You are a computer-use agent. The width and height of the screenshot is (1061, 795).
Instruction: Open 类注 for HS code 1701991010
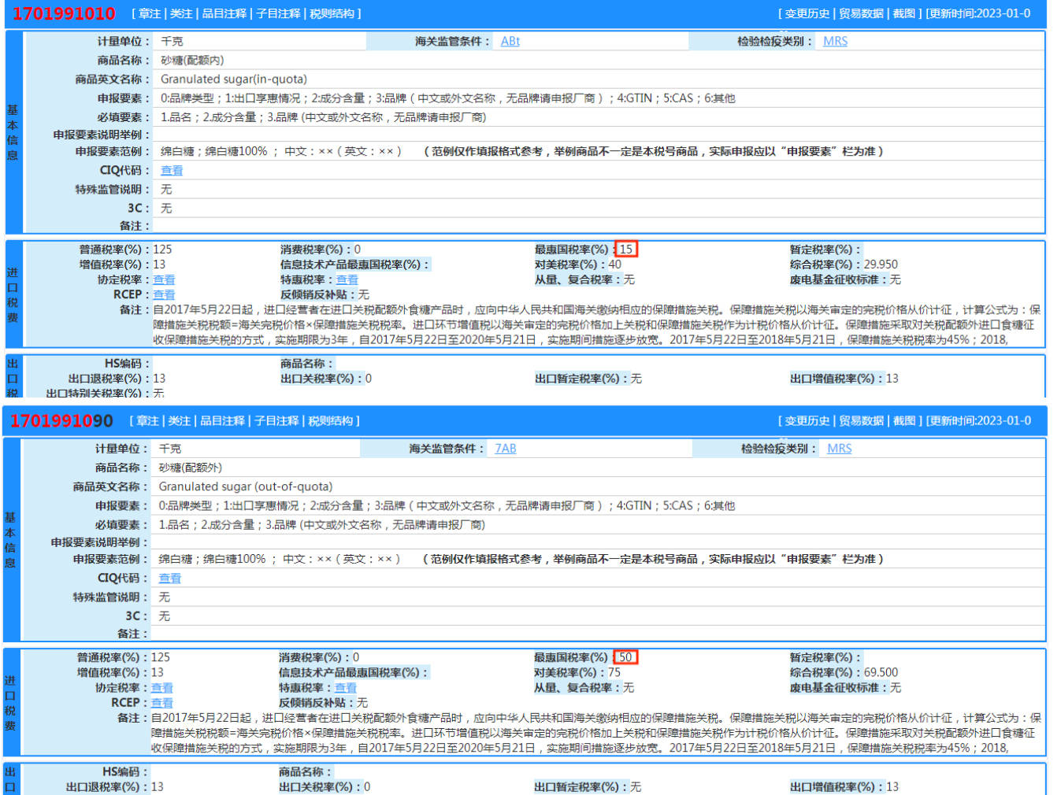point(179,13)
